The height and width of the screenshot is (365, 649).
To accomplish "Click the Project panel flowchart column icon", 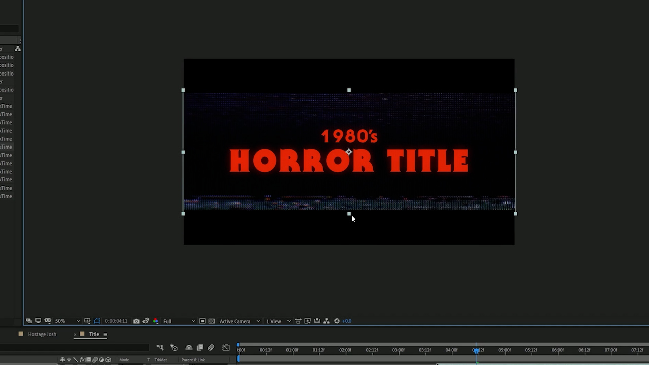I will [18, 49].
